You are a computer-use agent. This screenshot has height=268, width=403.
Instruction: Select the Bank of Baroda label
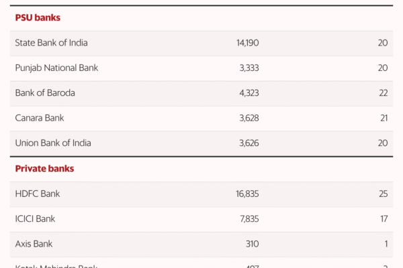45,92
